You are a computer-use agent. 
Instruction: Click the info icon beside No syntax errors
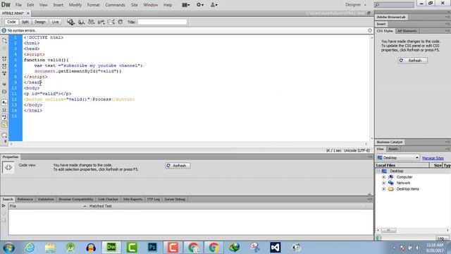(x=4, y=30)
